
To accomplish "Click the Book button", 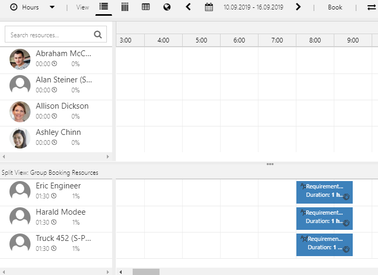I will click(x=335, y=7).
